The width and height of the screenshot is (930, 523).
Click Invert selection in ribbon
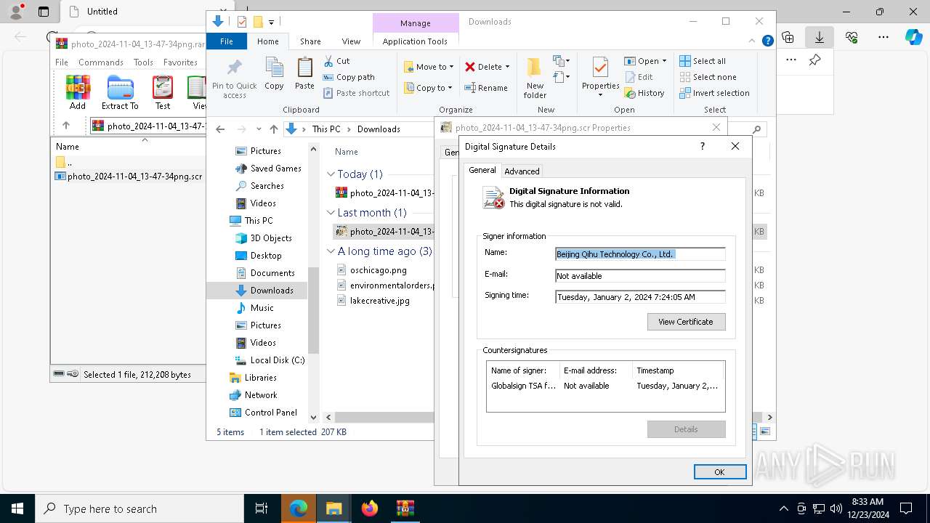click(714, 93)
